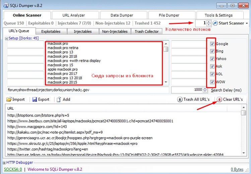Click the Search Delay value field
Screen dimensions: 251x174
(x=187, y=90)
